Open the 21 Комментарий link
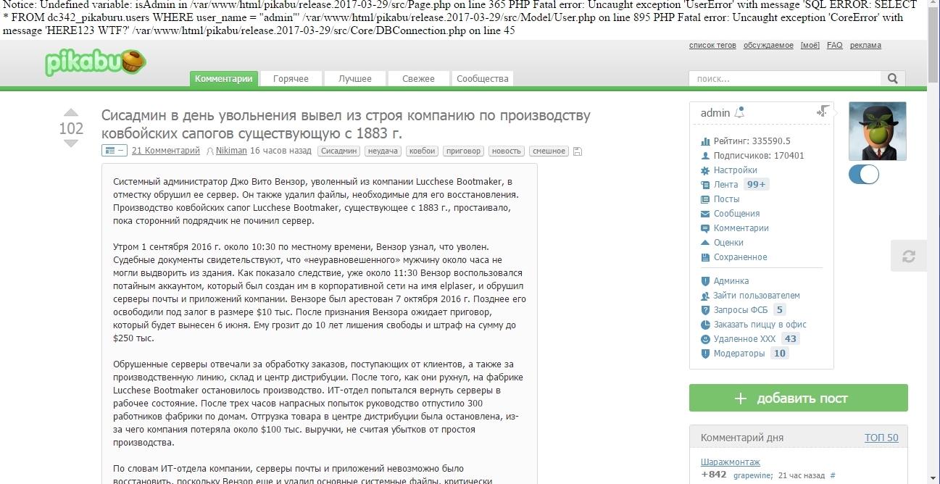Viewport: 940px width, 484px height. [165, 151]
